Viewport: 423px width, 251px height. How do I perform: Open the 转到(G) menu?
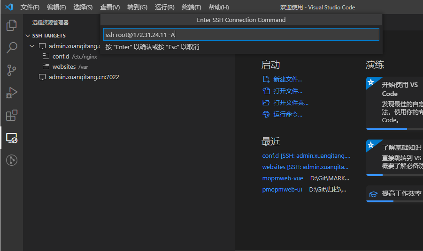coord(137,7)
